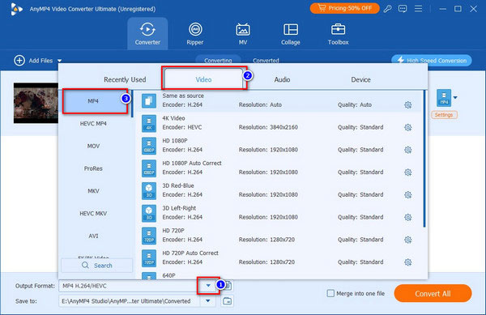Open settings gear for HD 1080P

coord(408,150)
